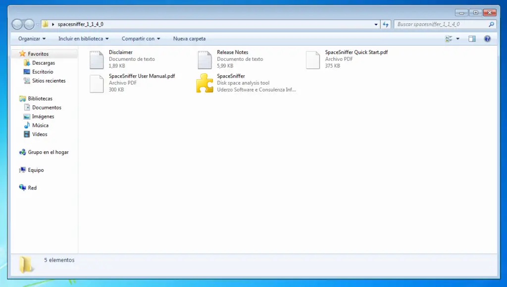Minimize the Explorer window

click(x=461, y=12)
